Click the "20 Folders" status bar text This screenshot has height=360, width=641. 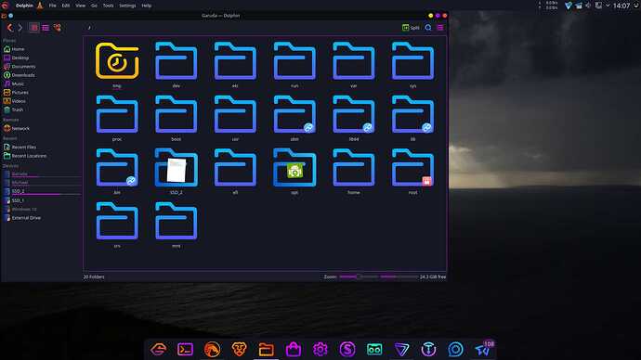pos(94,276)
